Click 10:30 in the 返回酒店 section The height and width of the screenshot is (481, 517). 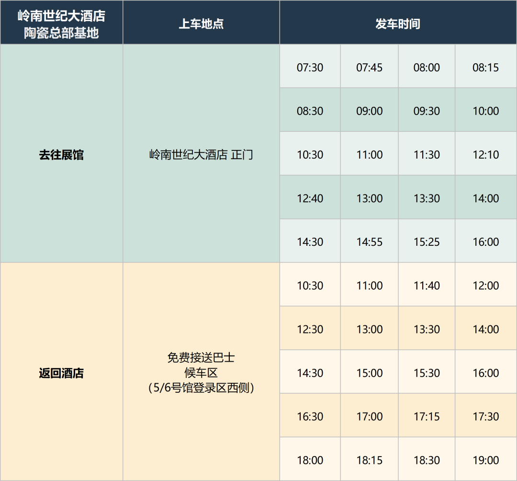click(310, 285)
